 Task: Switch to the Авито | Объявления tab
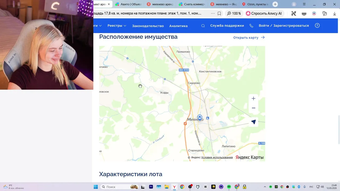[x=128, y=4]
